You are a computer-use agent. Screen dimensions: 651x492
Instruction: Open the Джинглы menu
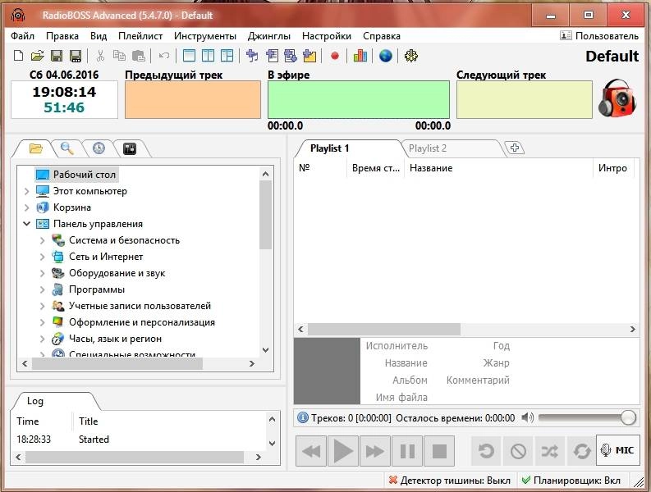pos(269,36)
